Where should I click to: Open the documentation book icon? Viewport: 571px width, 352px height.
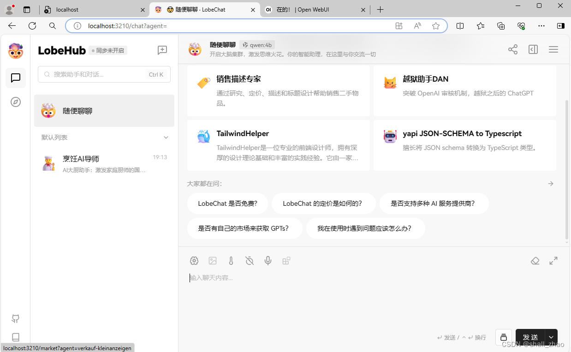(16, 337)
